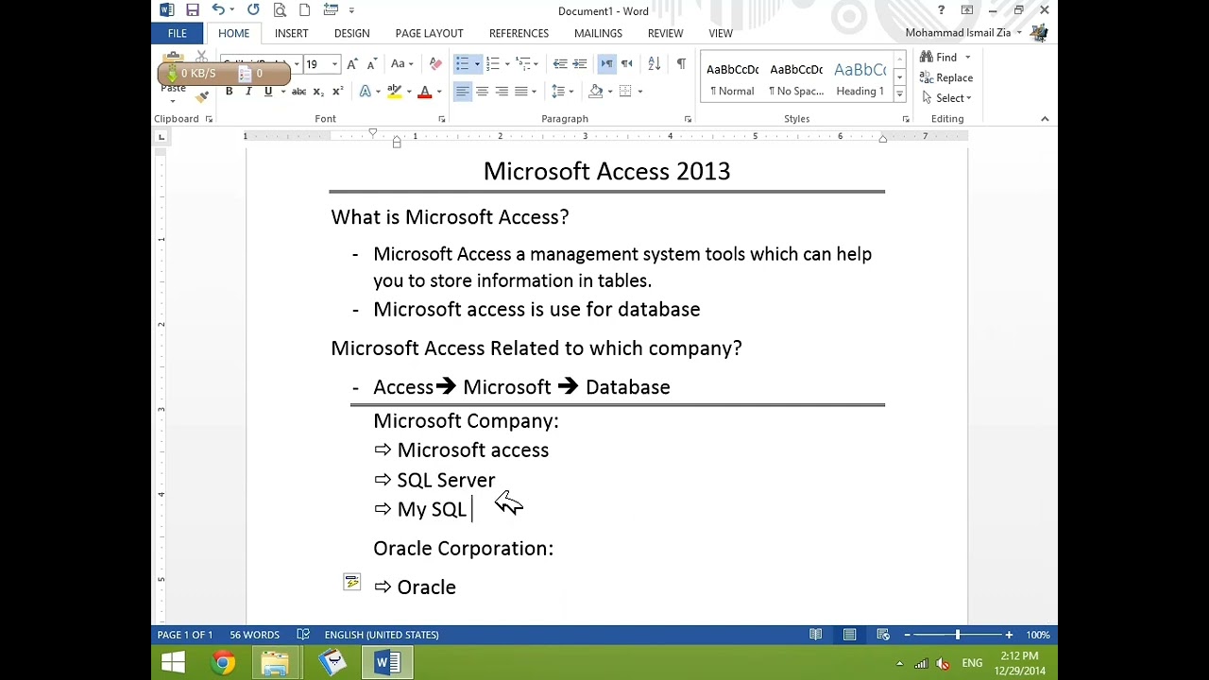Open Ribbon Display Options

click(x=967, y=10)
